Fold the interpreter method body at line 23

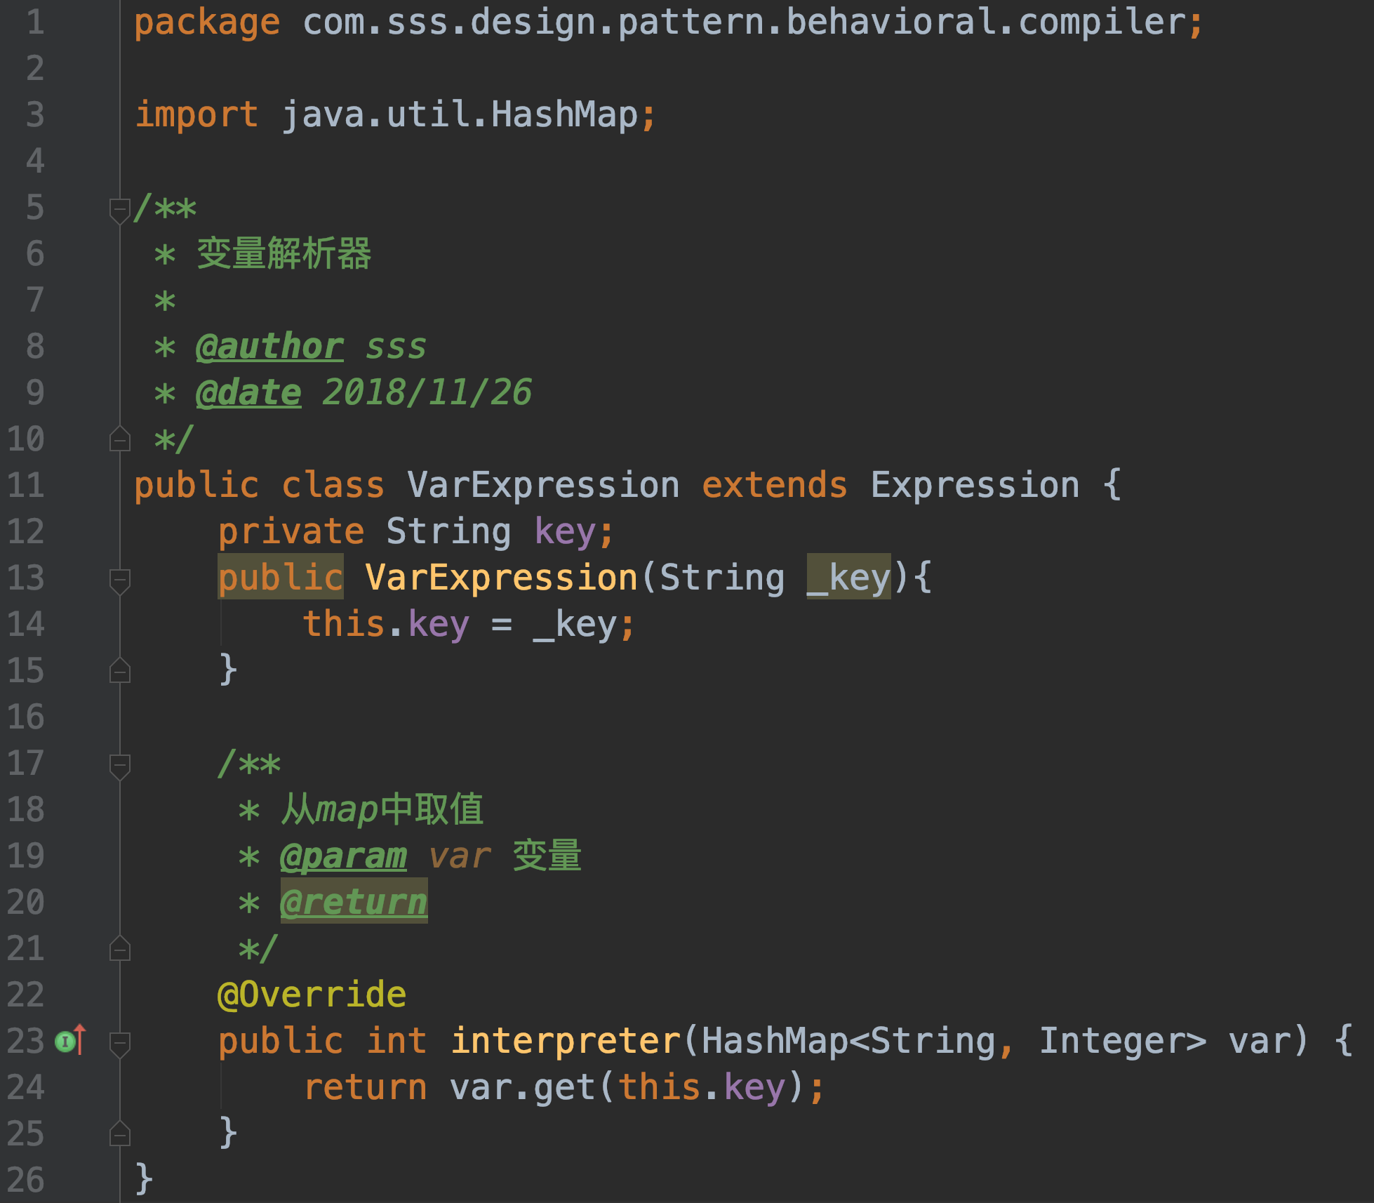tap(120, 1042)
